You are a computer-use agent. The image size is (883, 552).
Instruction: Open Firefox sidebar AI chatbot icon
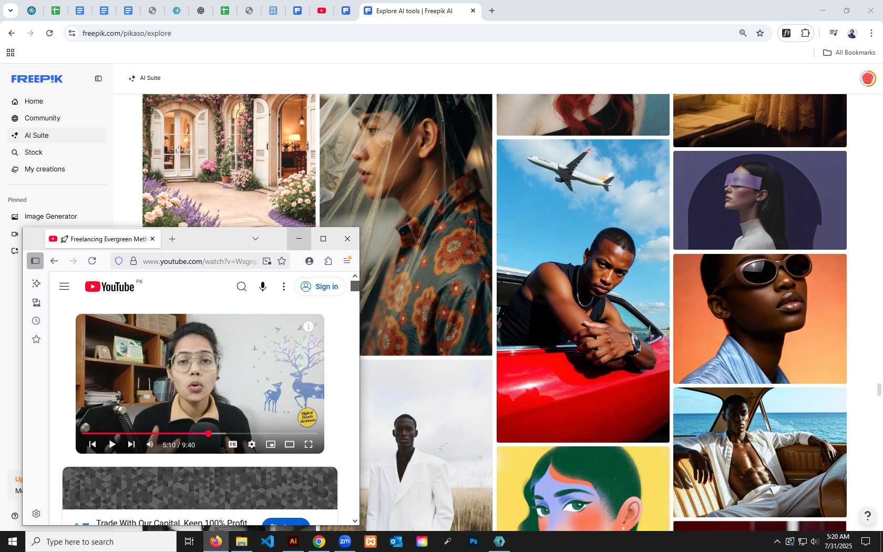pyautogui.click(x=36, y=283)
